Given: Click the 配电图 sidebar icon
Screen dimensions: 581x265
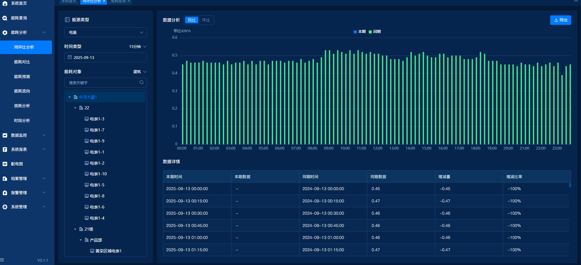Looking at the screenshot, I should point(5,164).
